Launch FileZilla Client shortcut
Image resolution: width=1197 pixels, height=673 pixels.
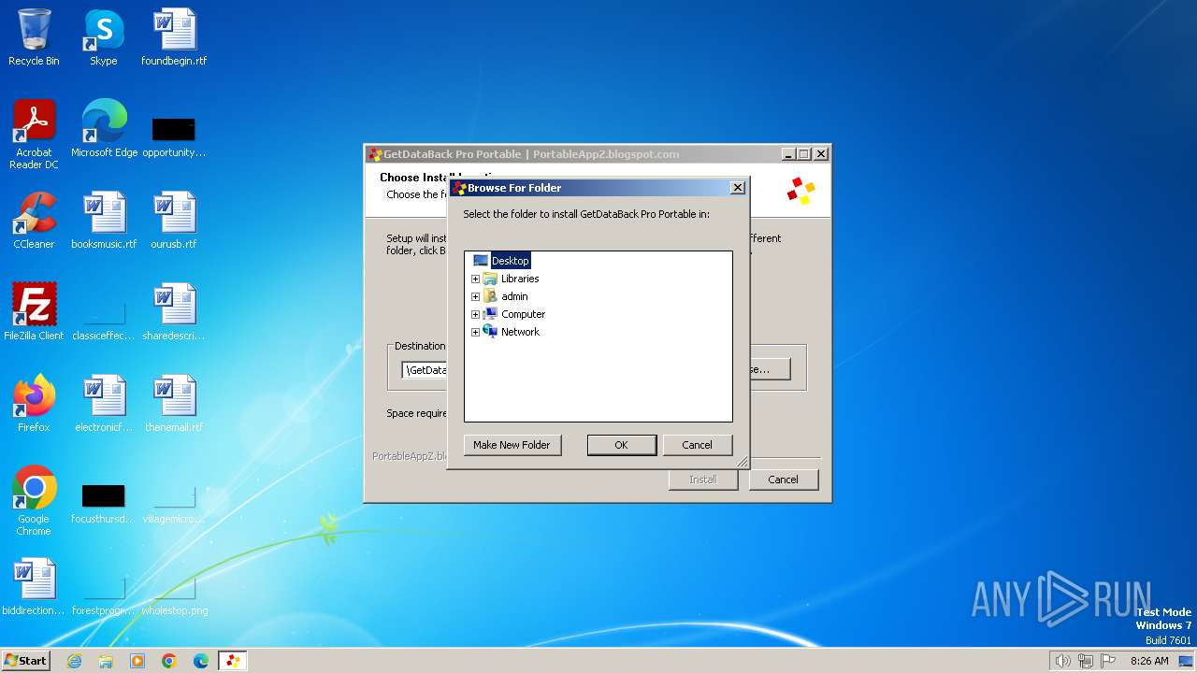pos(34,312)
